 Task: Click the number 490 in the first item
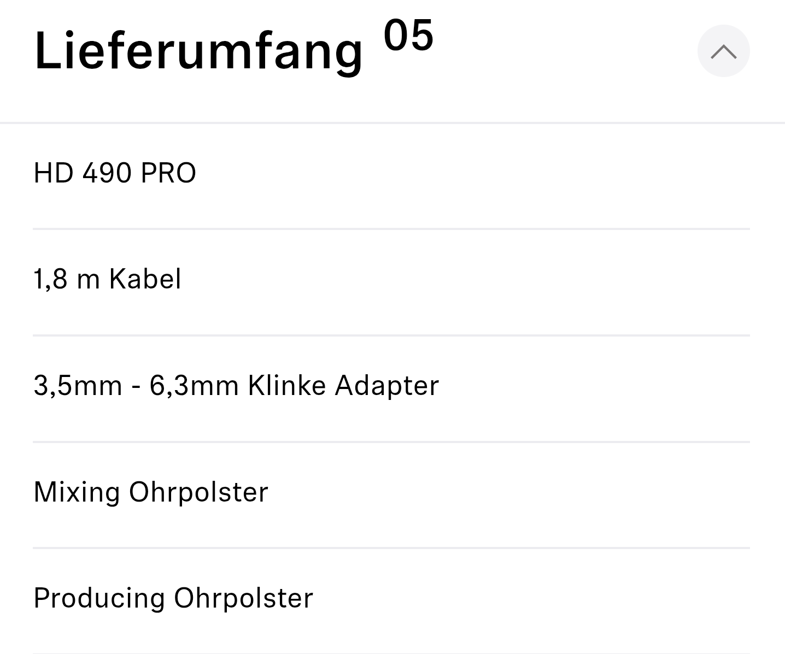point(107,173)
